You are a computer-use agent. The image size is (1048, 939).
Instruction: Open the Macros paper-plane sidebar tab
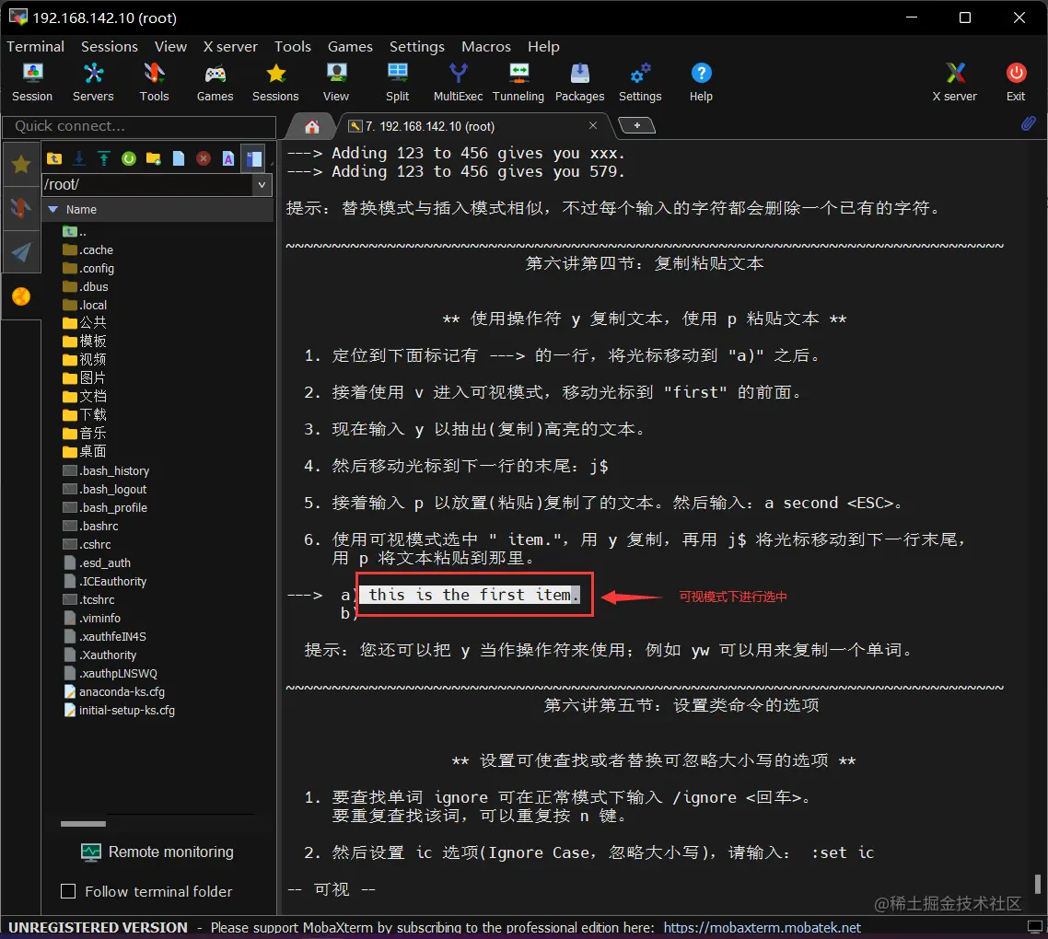coord(21,252)
